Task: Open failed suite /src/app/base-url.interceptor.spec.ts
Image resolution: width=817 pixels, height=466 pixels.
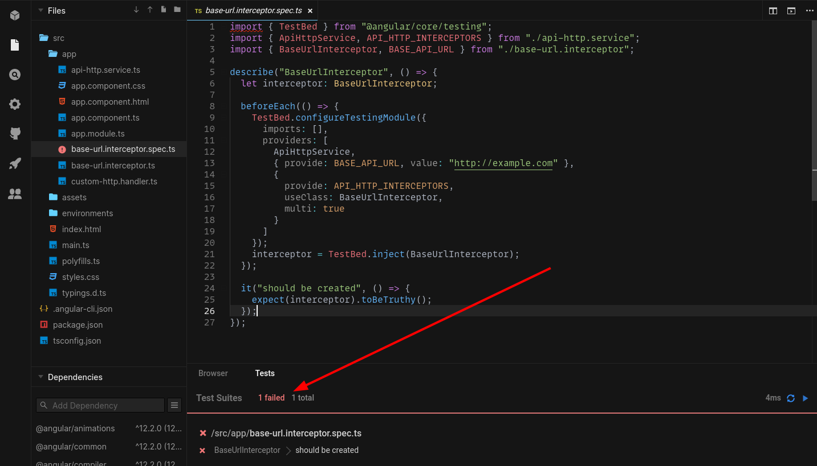Action: [x=286, y=433]
